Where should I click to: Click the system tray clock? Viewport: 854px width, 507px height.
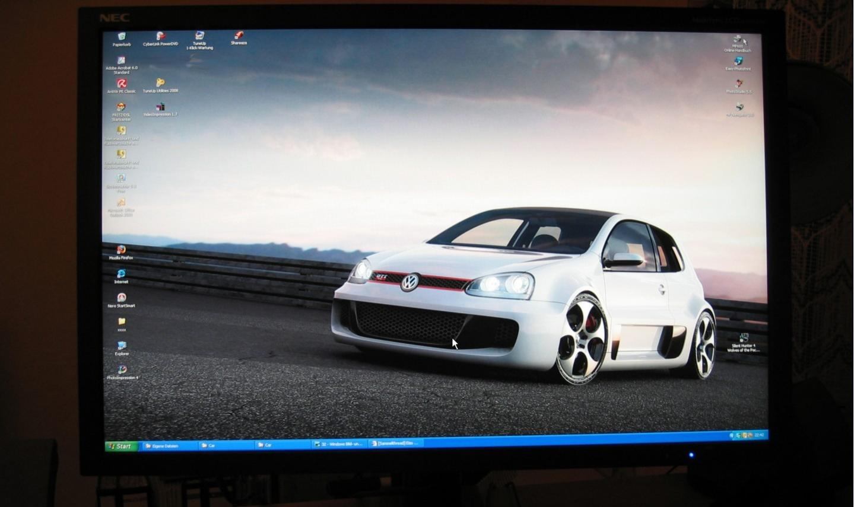coord(759,435)
